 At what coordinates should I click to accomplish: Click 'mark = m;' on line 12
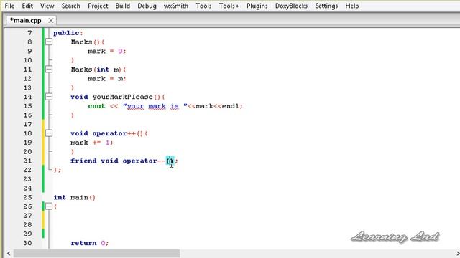(107, 79)
